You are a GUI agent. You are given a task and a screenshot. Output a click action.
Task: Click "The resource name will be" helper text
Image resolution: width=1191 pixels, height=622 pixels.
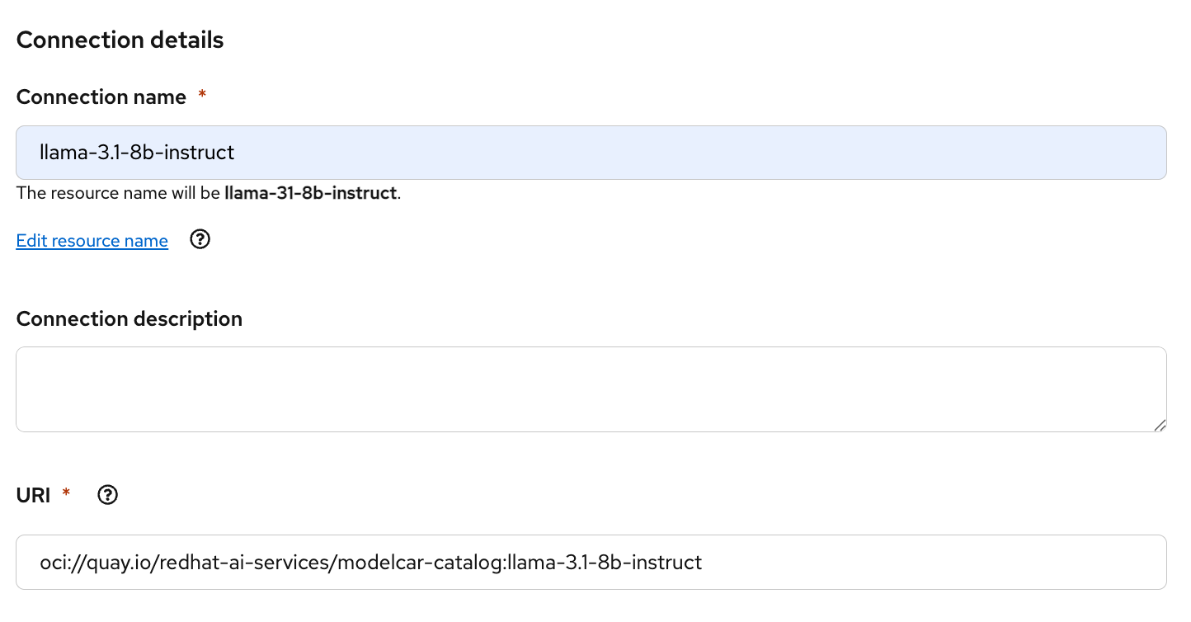click(x=119, y=195)
